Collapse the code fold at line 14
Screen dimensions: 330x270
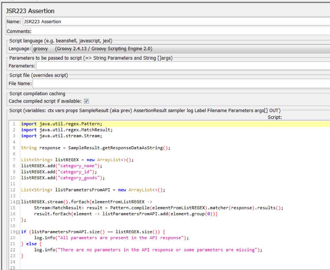[x=18, y=202]
